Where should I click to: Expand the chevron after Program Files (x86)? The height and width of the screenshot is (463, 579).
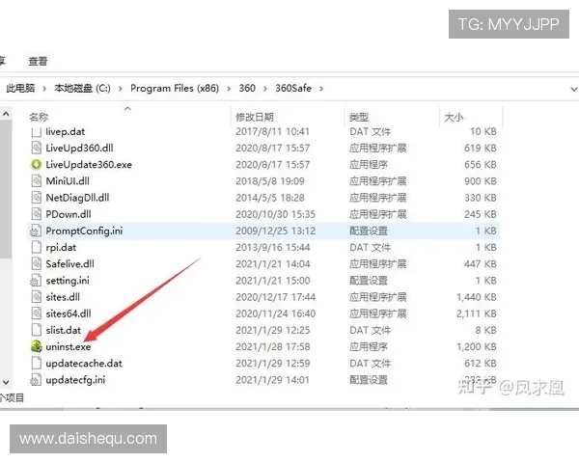(229, 89)
